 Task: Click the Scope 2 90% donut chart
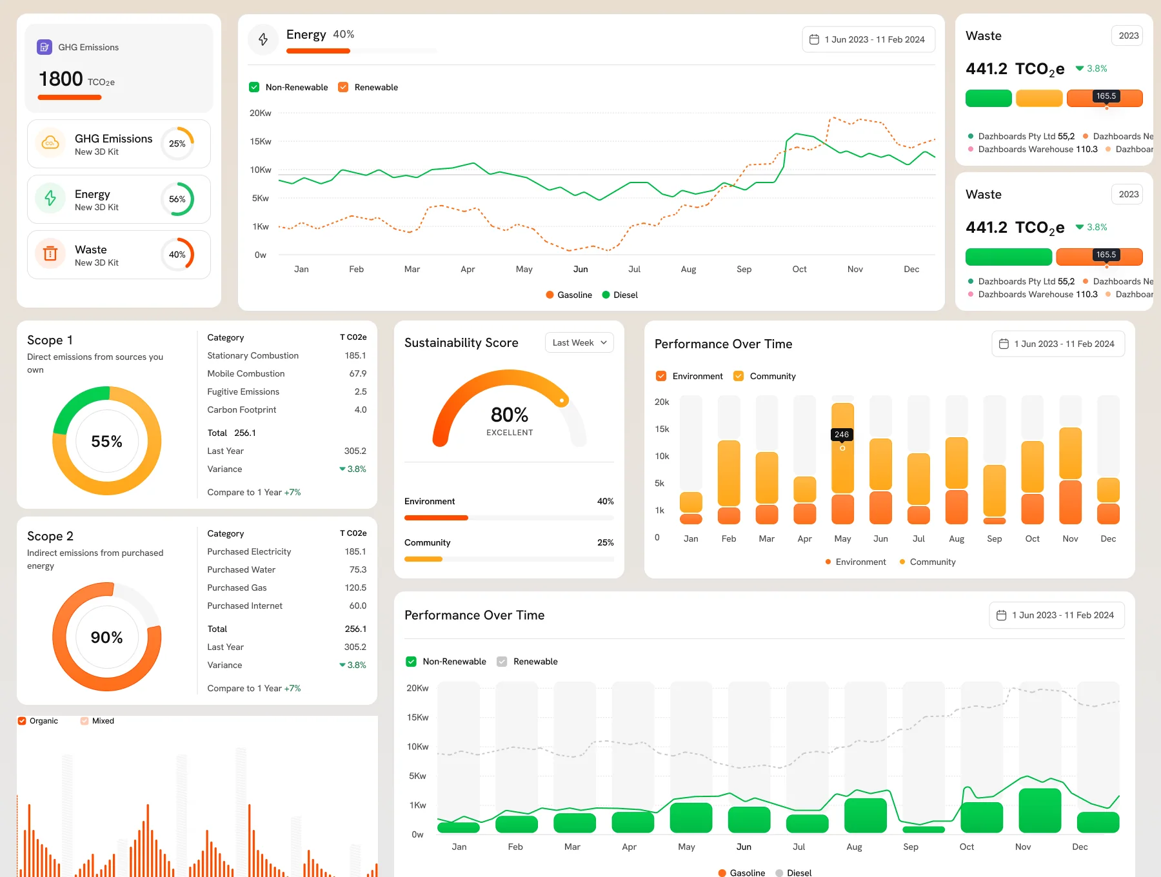[x=106, y=637]
